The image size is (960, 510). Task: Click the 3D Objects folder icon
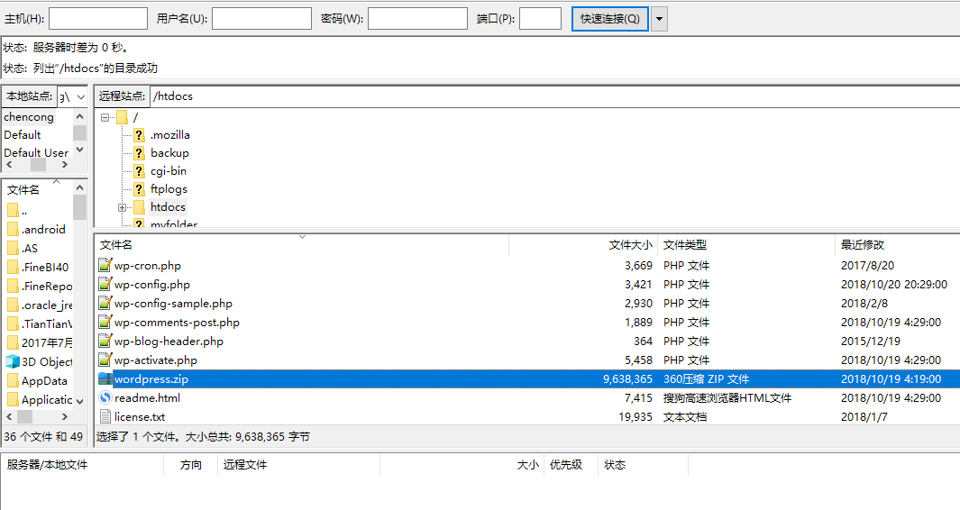click(x=13, y=361)
